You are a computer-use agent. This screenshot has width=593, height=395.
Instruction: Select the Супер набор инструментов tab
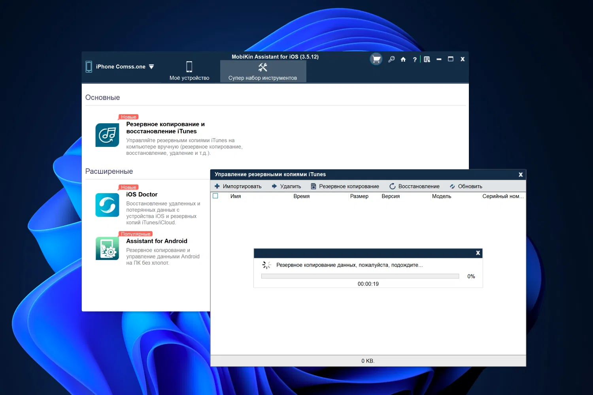tap(263, 71)
